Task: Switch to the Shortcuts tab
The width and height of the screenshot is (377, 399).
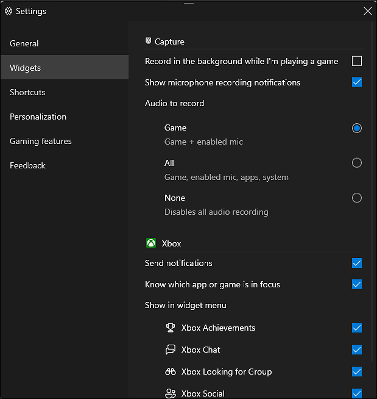Action: pyautogui.click(x=27, y=92)
